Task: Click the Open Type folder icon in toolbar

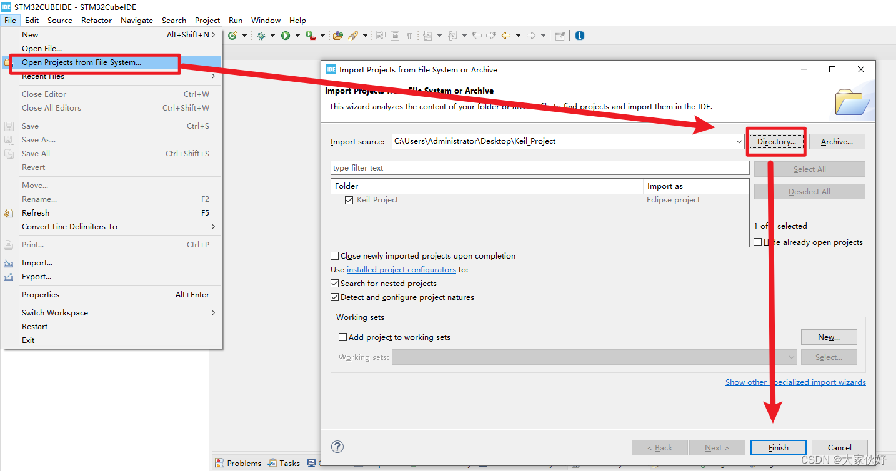Action: point(338,36)
